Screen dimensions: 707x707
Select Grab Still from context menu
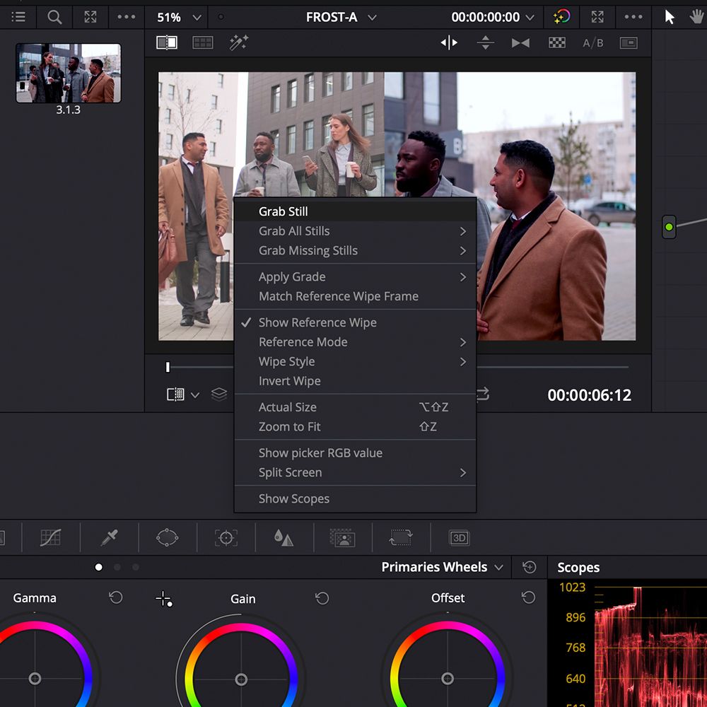pyautogui.click(x=283, y=211)
